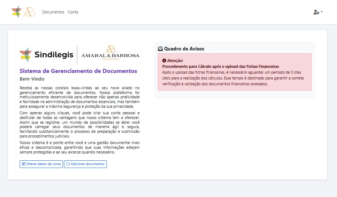Click the Quadro de Avisos inbox icon
This screenshot has width=337, height=197.
point(160,49)
